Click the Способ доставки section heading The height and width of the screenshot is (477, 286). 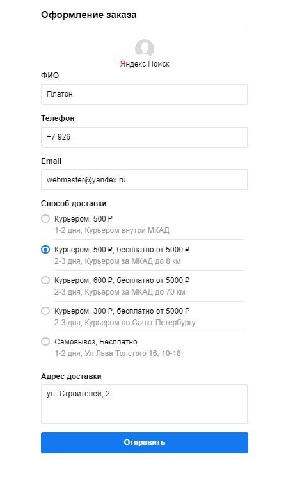[x=74, y=204]
